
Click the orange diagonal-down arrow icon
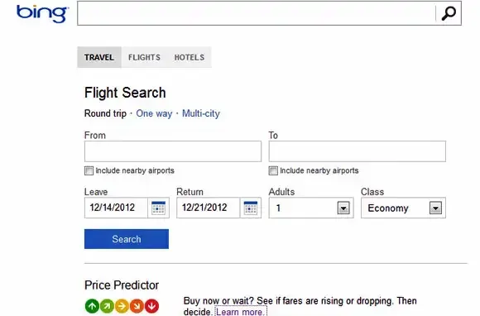(x=137, y=306)
